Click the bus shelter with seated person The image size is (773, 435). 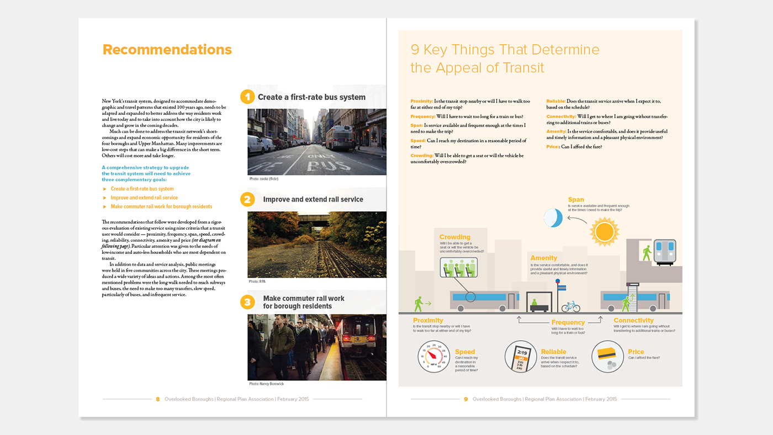pyautogui.click(x=539, y=302)
